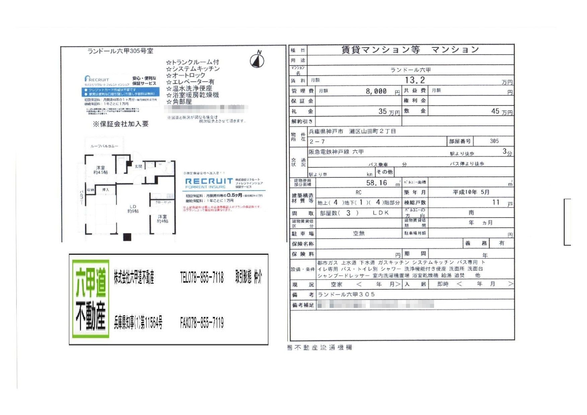Click the 敷金 value 45万円

[502, 111]
